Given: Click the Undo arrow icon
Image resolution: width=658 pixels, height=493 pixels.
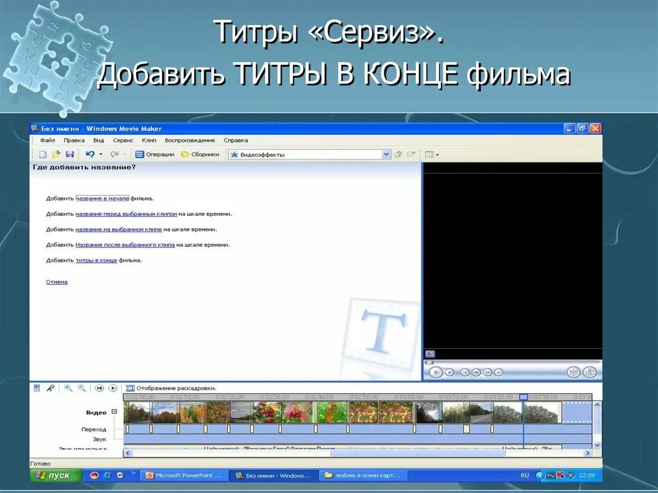Looking at the screenshot, I should (x=90, y=154).
